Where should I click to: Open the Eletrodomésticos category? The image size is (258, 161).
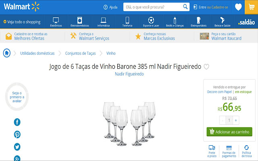pyautogui.click(x=80, y=22)
